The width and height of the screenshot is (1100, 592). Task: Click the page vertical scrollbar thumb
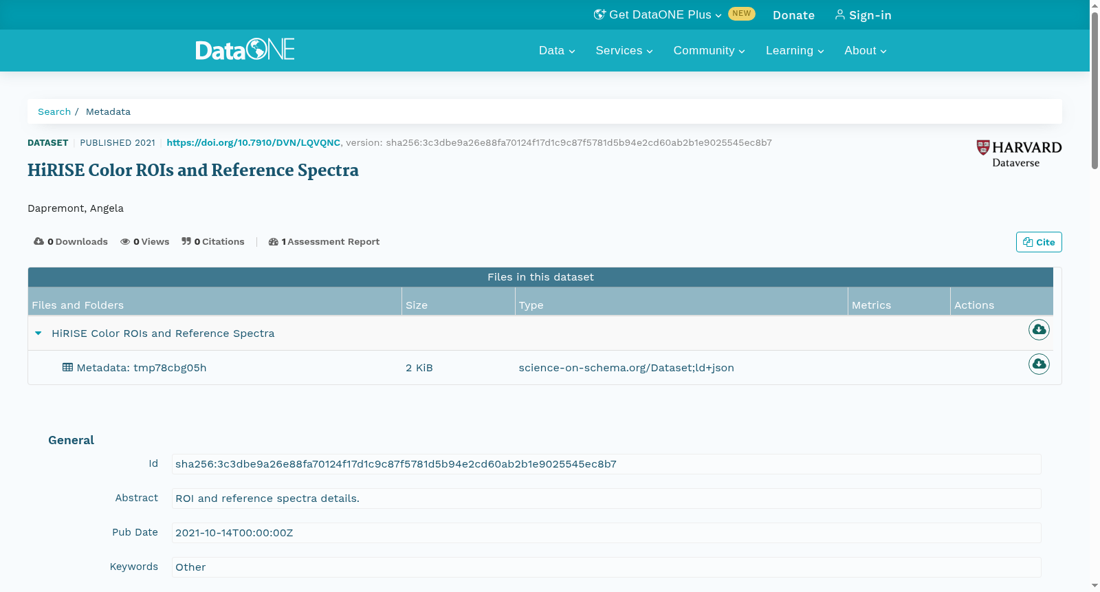tap(1094, 90)
